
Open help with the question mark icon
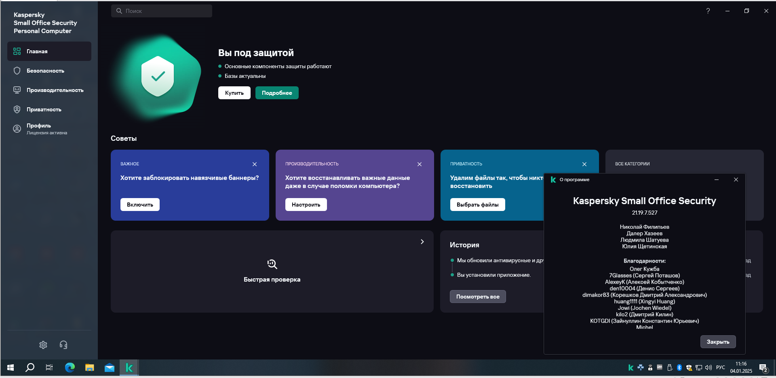click(x=708, y=11)
